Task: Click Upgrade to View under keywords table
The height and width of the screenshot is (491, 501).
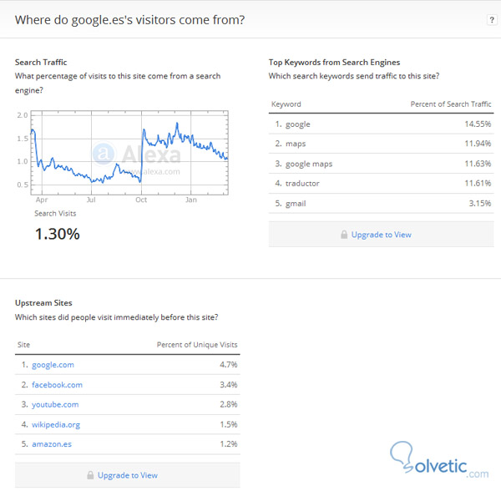Action: (x=381, y=235)
